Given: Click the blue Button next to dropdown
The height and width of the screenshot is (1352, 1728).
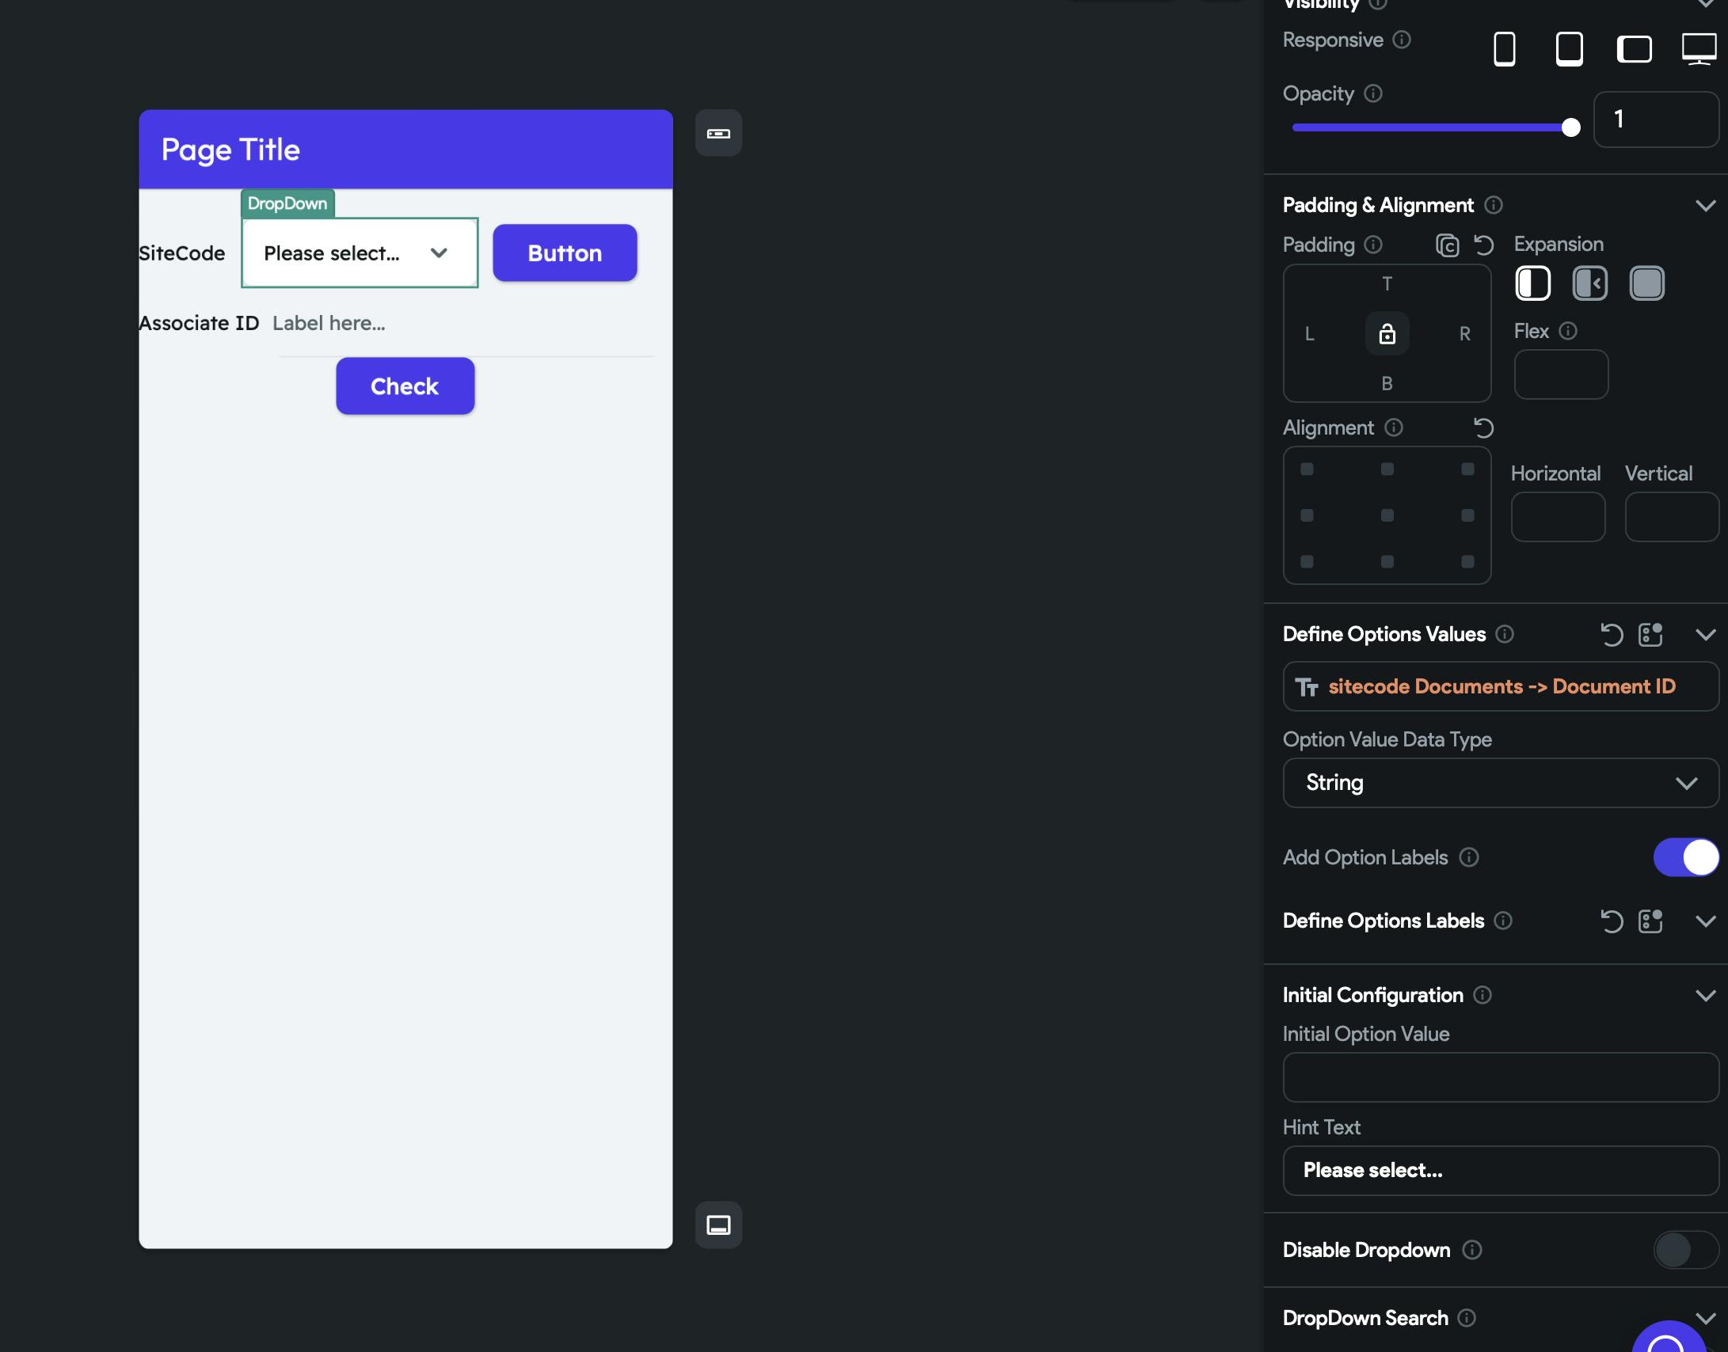Looking at the screenshot, I should tap(565, 253).
